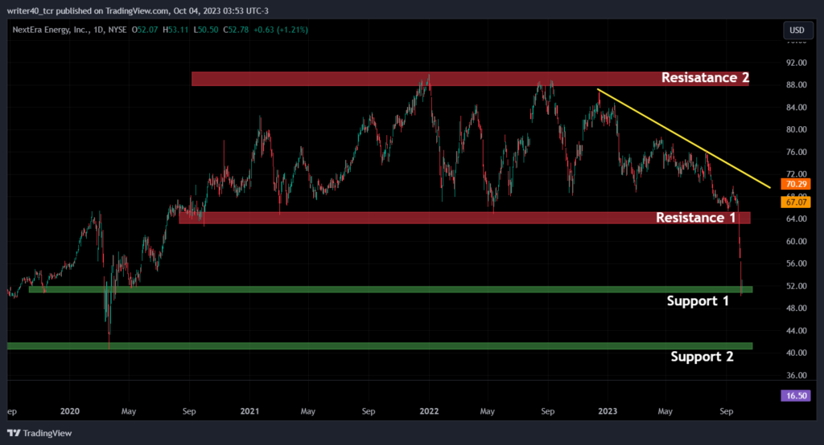The image size is (824, 445).
Task: Click the 60.00 price axis label
Action: pos(796,242)
